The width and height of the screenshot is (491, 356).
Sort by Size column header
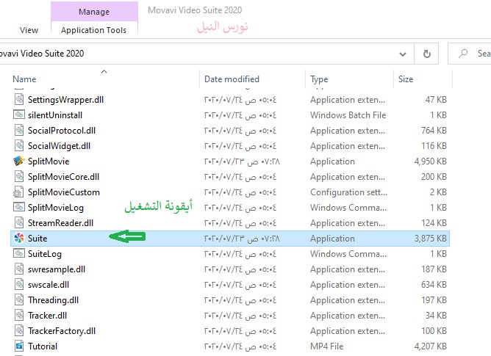click(406, 79)
